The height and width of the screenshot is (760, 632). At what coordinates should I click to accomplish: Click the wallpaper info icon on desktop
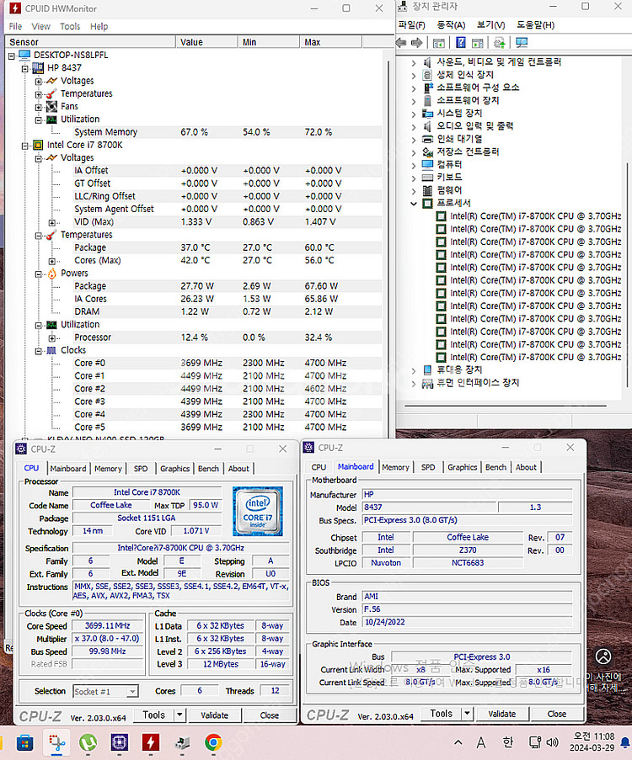point(603,656)
